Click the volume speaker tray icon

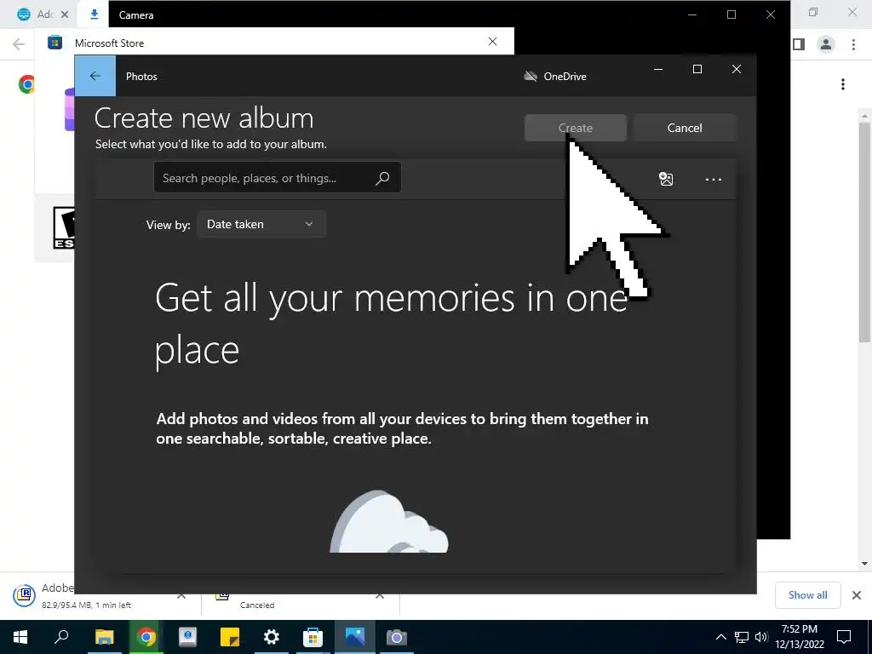761,637
